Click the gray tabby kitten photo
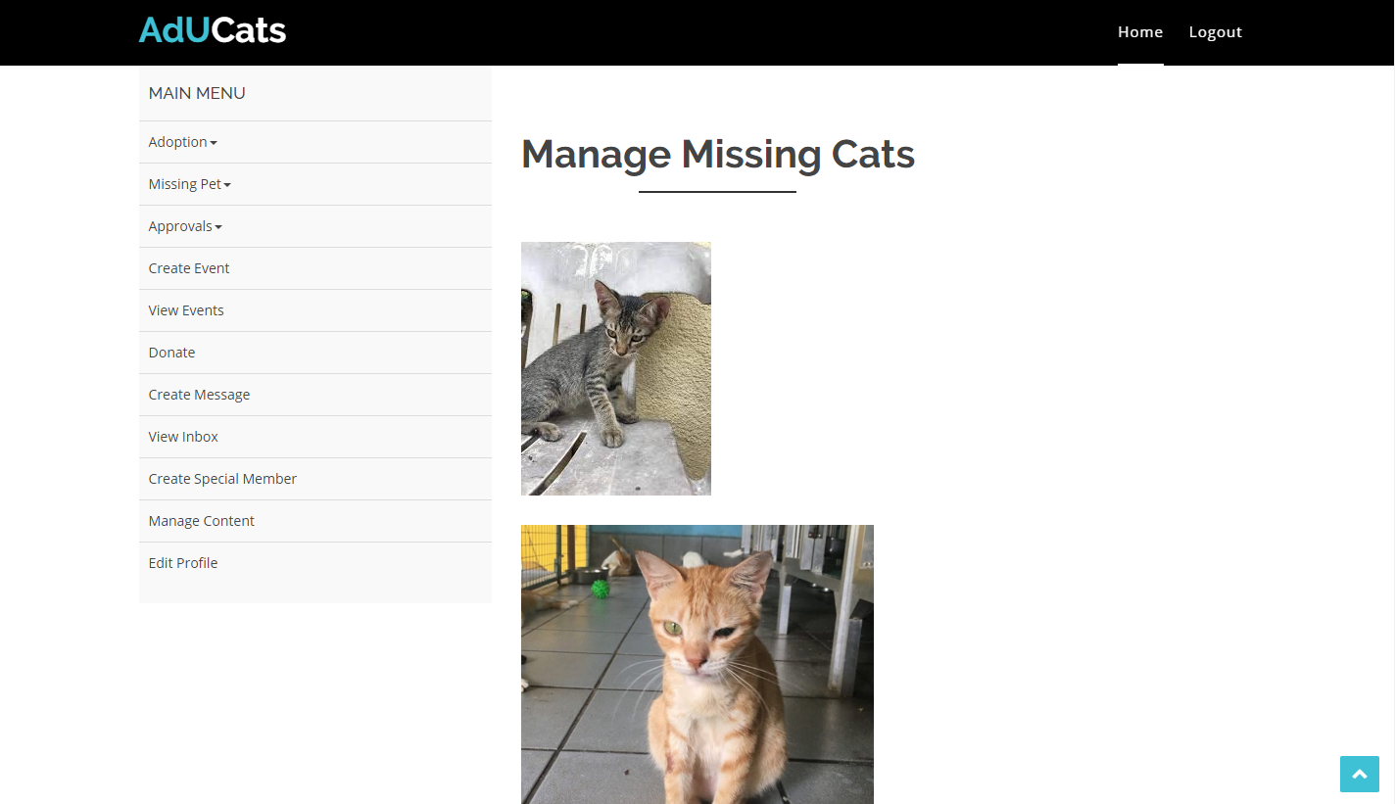The height and width of the screenshot is (804, 1395). click(x=615, y=368)
